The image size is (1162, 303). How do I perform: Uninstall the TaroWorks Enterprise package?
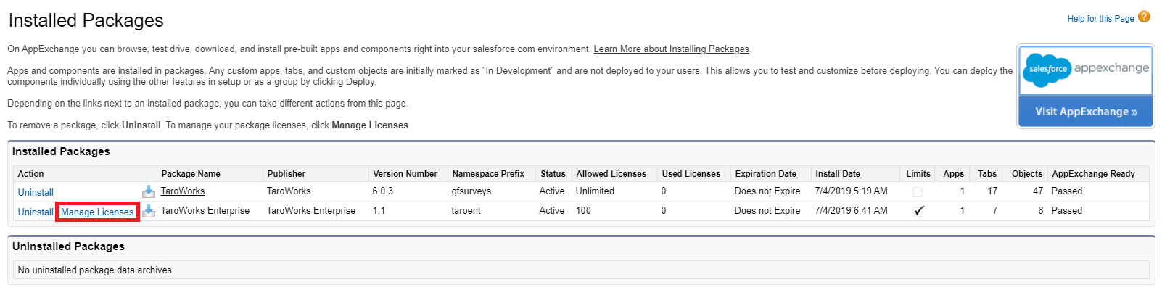pos(36,212)
